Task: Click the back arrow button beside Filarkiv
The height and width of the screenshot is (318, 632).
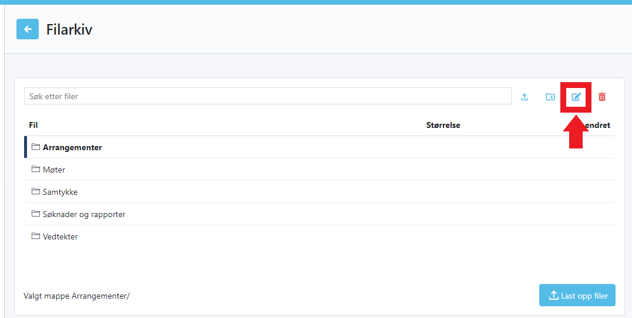Action: coord(28,29)
